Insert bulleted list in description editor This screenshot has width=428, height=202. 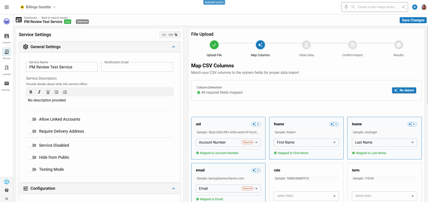(56, 92)
